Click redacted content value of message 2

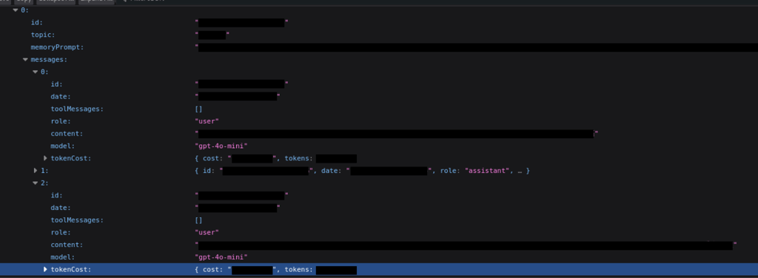click(x=466, y=245)
